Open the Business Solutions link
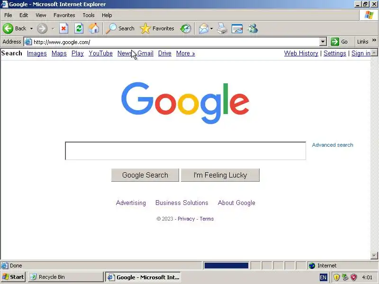 pos(182,203)
